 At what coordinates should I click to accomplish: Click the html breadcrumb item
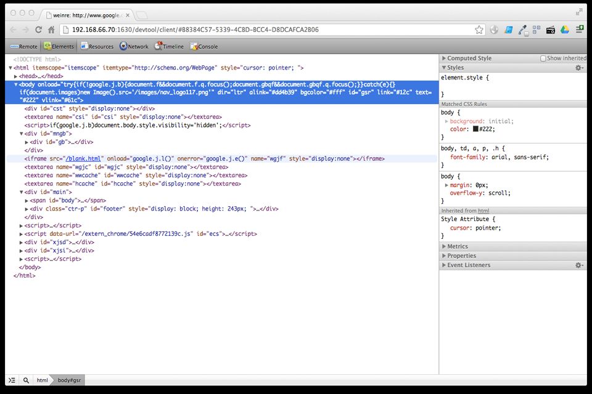point(42,380)
